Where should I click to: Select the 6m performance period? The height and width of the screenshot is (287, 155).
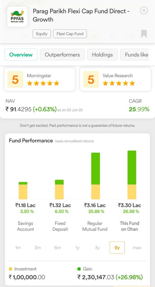click(x=58, y=248)
